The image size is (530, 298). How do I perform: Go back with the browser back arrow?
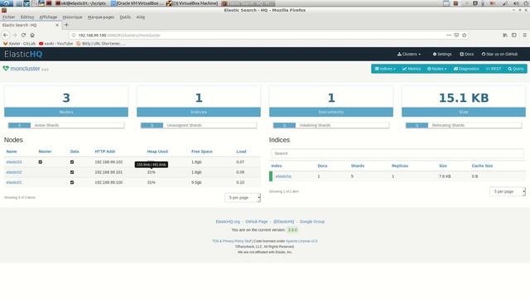click(6, 35)
